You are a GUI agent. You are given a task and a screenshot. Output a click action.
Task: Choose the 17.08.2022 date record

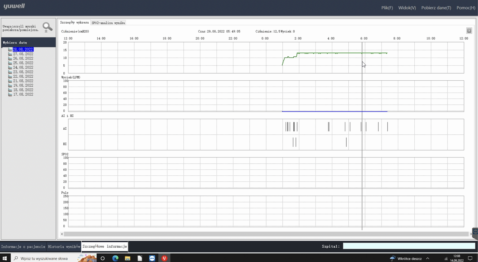pos(23,94)
